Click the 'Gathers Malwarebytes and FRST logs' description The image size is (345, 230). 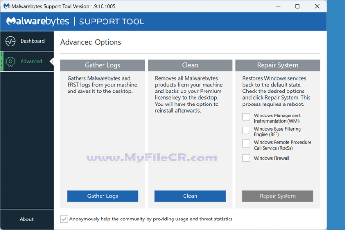coord(102,85)
